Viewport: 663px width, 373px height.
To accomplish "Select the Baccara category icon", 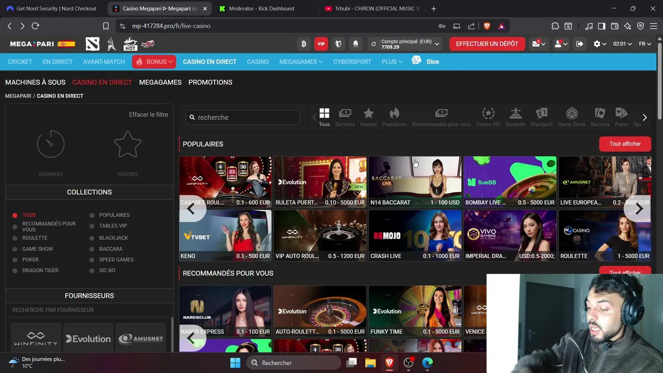I will pyautogui.click(x=600, y=117).
